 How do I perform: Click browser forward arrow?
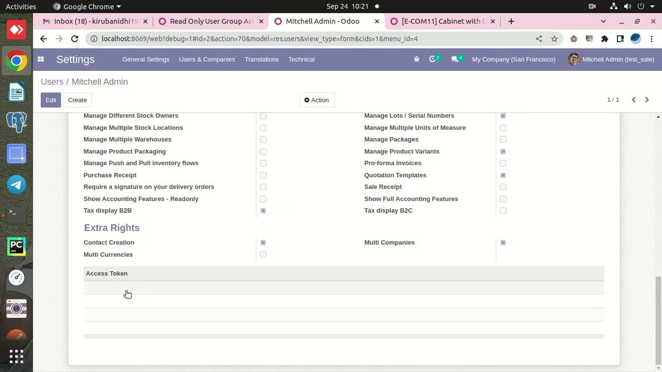click(59, 39)
